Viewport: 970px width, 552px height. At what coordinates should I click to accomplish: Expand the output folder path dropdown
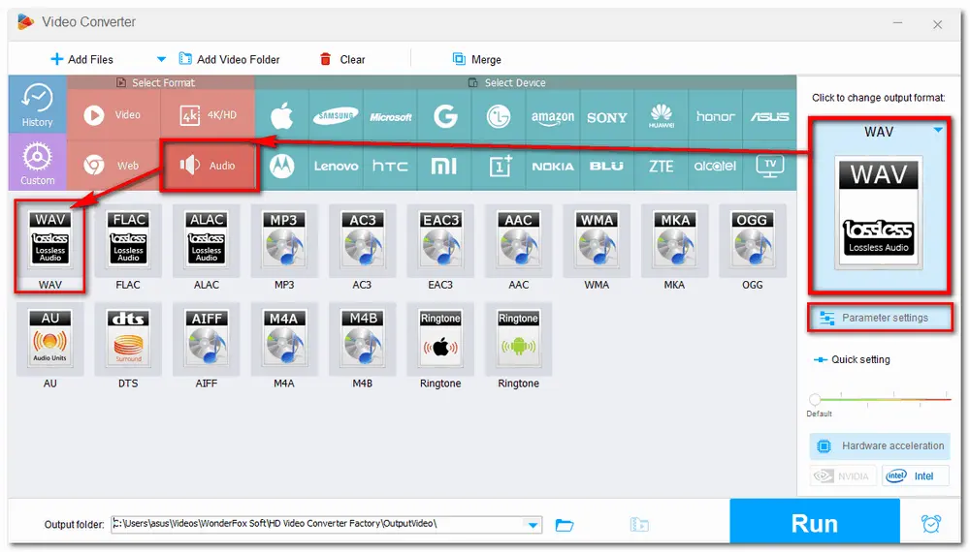coord(533,525)
